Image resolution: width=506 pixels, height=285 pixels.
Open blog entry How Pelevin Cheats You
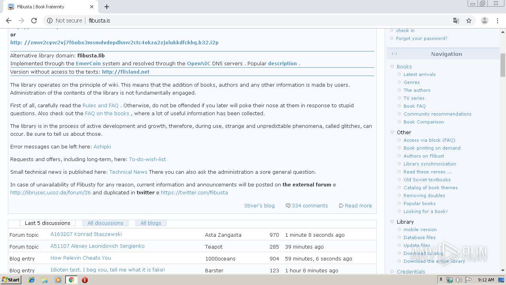click(81, 258)
